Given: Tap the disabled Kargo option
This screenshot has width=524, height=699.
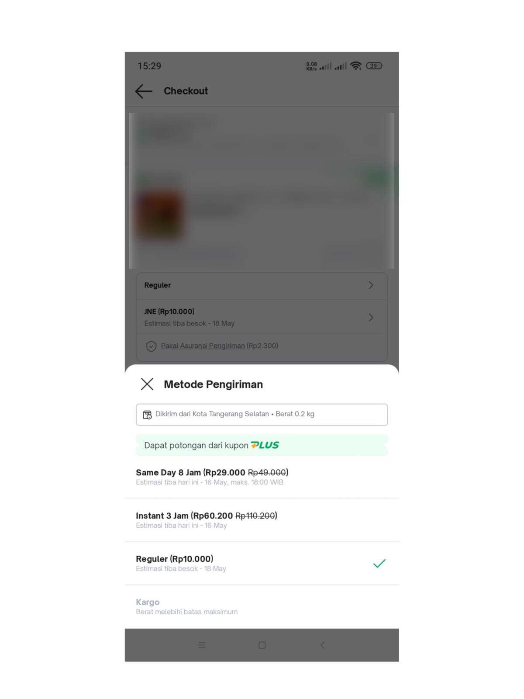Looking at the screenshot, I should pos(262,606).
